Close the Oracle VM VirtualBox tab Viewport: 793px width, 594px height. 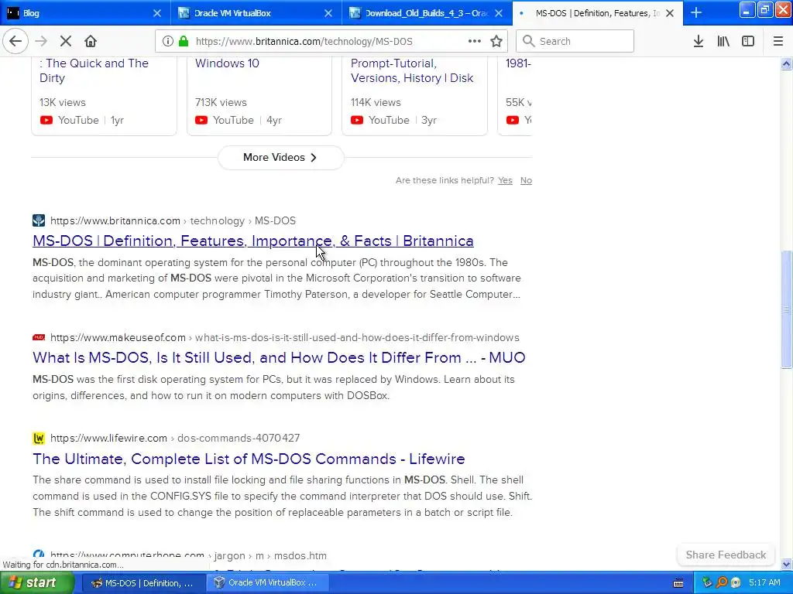[328, 13]
